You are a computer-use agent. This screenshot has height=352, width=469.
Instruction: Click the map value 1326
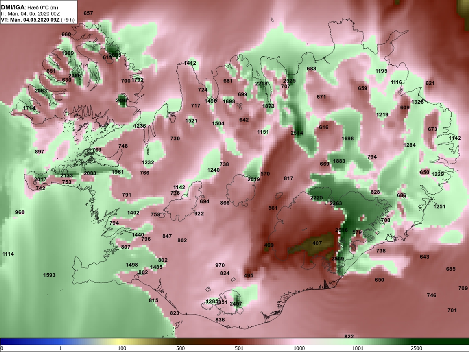pyautogui.click(x=417, y=102)
